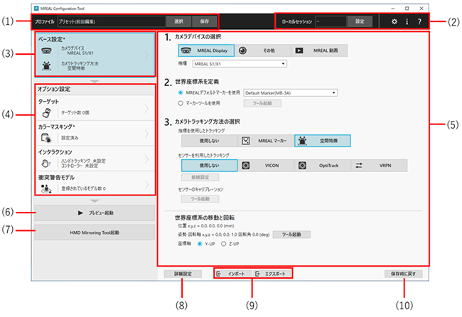This screenshot has height=317, width=462.
Task: Click the ローカルセッション 設定 button
Action: click(x=360, y=21)
